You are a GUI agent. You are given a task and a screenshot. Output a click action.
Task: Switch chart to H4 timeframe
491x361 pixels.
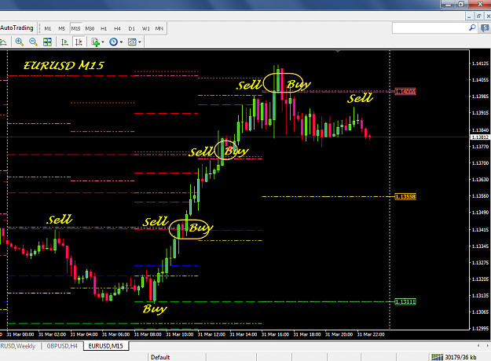pyautogui.click(x=117, y=28)
